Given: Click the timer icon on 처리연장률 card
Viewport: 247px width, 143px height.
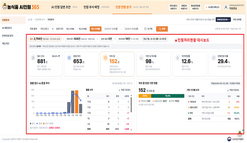Looking at the screenshot, I should pos(177,58).
